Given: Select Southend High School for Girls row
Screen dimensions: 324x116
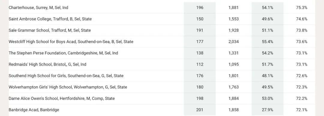Looking at the screenshot, I should tap(162, 76).
